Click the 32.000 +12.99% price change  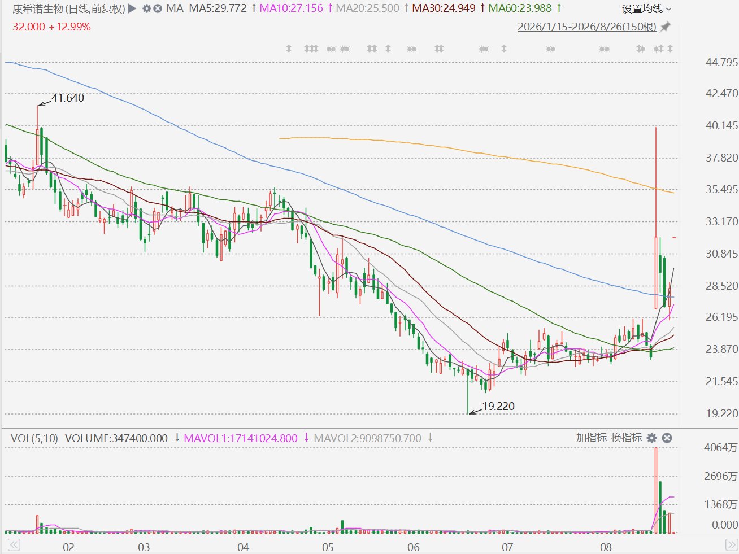51,27
